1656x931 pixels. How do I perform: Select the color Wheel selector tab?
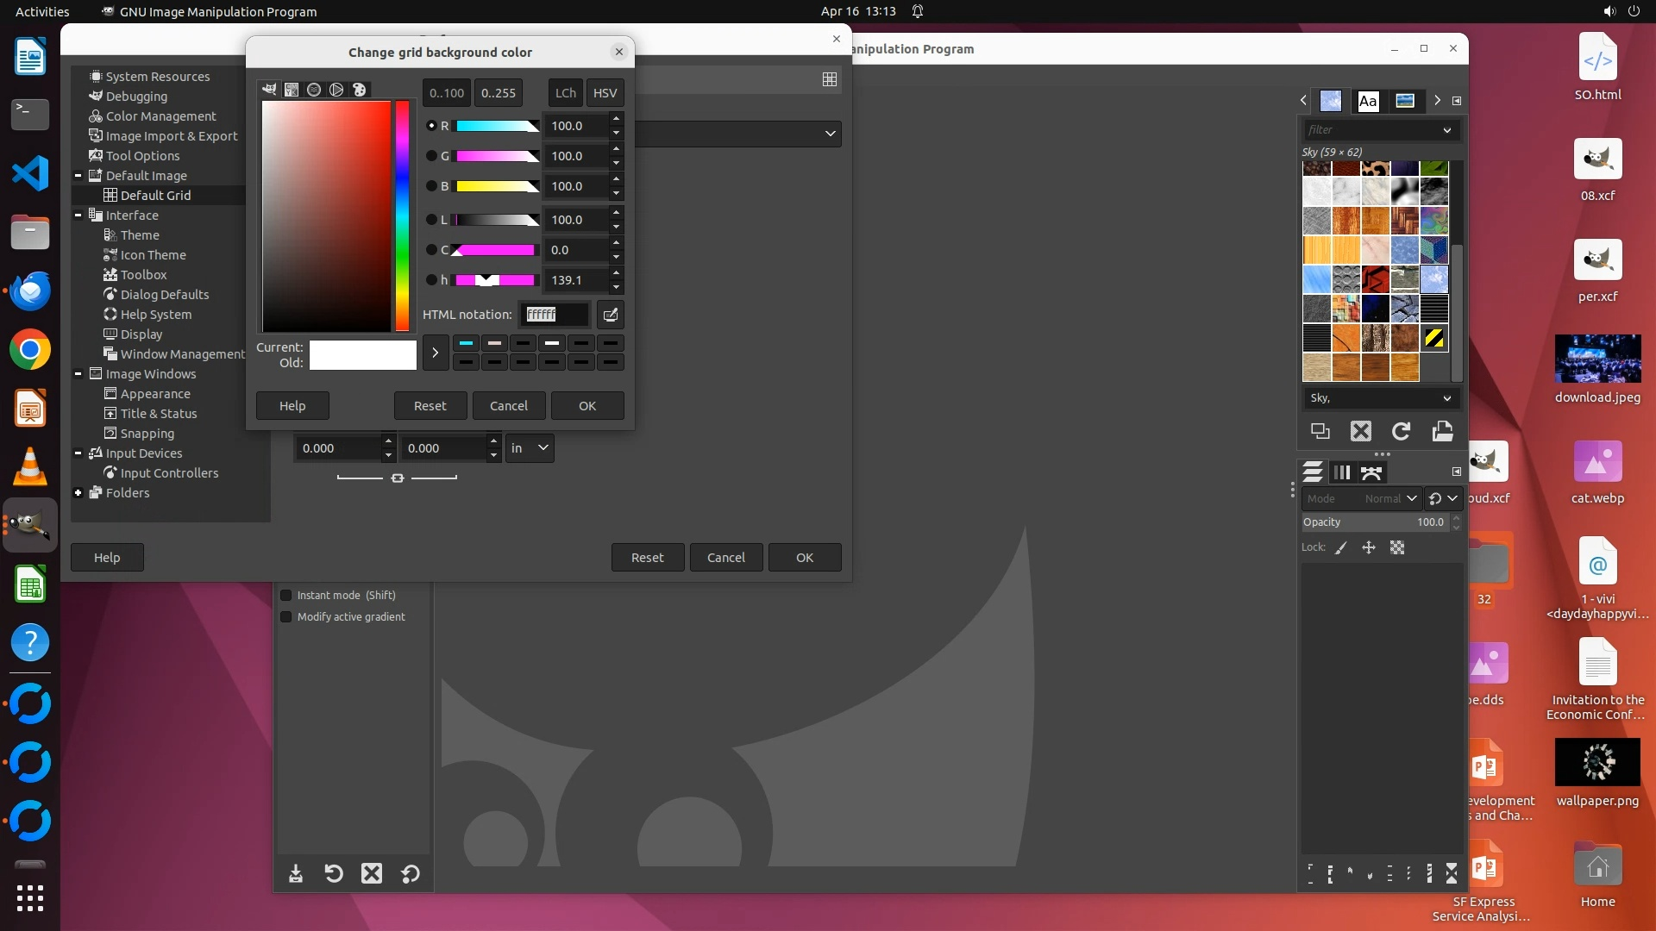pos(336,90)
